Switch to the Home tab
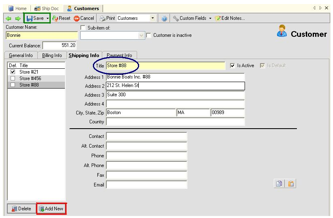Viewport: 333px width, 218px height. pos(17,8)
